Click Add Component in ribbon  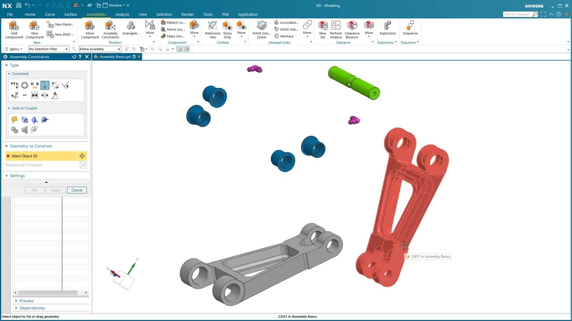(x=14, y=30)
